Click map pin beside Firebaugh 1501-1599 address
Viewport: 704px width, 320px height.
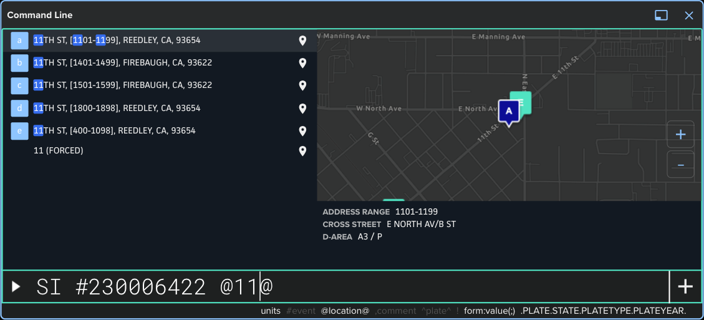click(x=302, y=85)
